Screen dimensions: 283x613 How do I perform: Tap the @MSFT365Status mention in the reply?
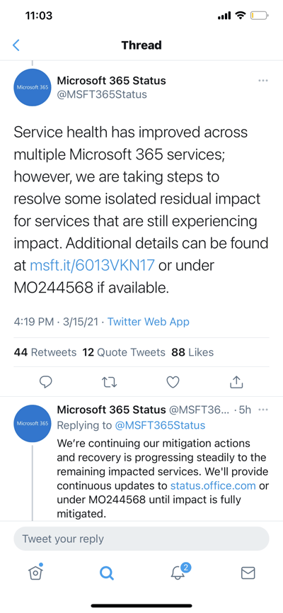[160, 425]
